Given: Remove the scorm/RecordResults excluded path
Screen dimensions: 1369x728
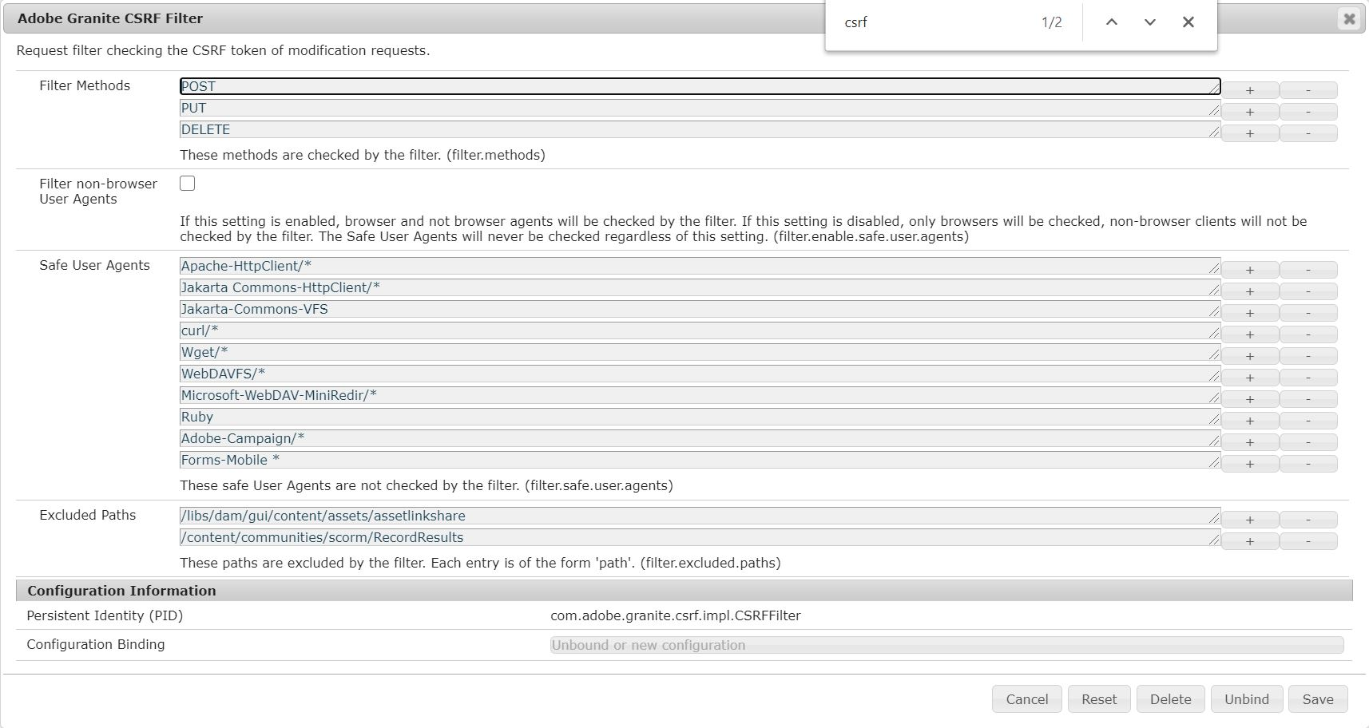Looking at the screenshot, I should [1309, 540].
